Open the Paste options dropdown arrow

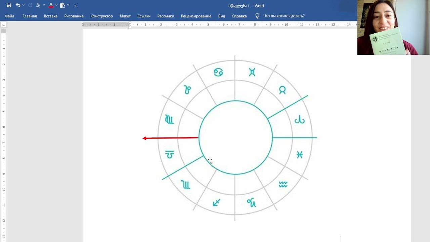68,5
